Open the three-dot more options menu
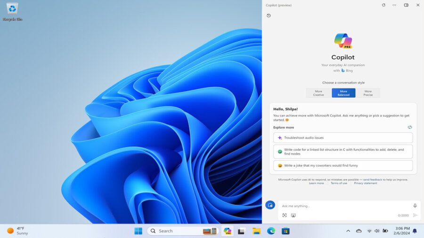424x238 pixels. 394,5
